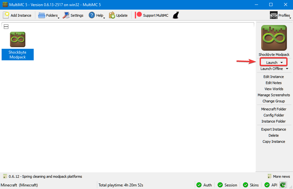293x189 pixels.
Task: Click the Session status label
Action: click(231, 185)
